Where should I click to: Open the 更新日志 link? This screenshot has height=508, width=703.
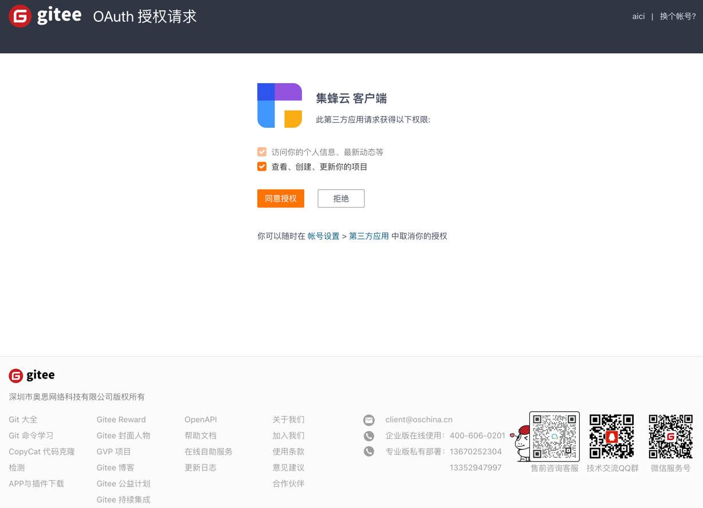click(x=201, y=468)
